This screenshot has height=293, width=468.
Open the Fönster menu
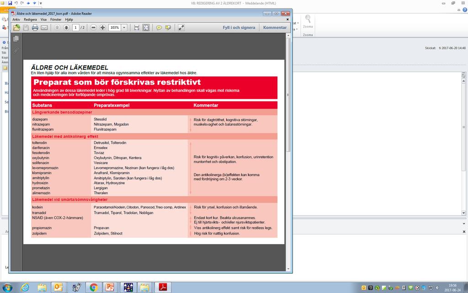(56, 19)
